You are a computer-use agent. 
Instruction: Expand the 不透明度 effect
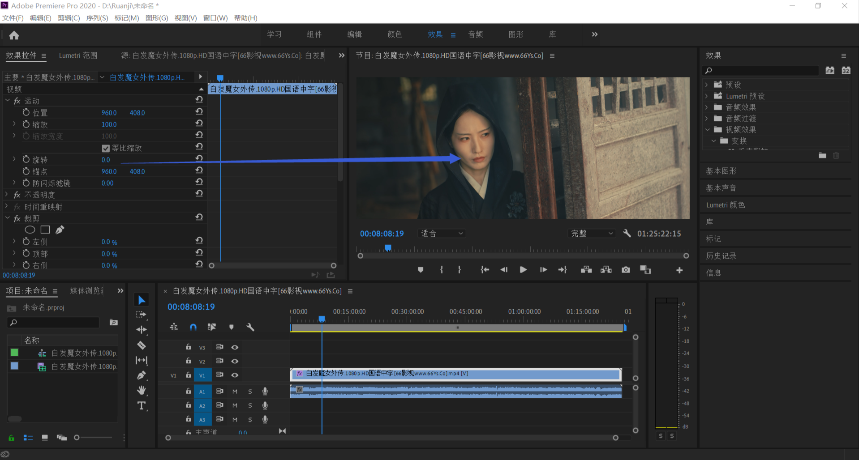coord(7,194)
